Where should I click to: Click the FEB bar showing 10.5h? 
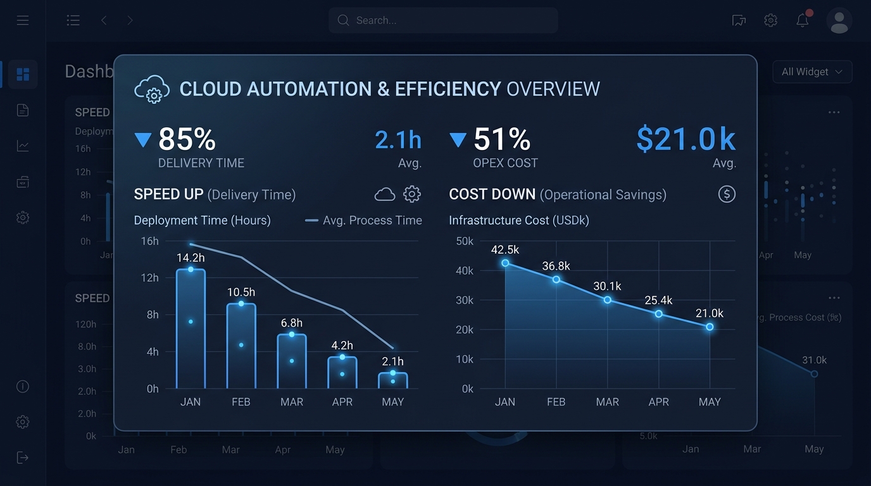pyautogui.click(x=241, y=346)
